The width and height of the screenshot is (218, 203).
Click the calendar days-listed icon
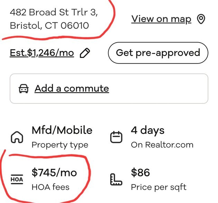pos(116,137)
